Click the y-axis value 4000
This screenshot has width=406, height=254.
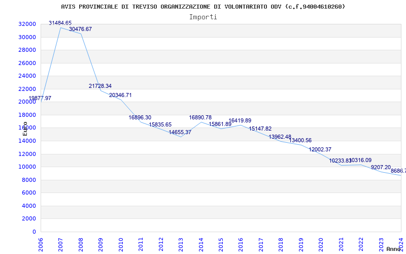(x=29, y=206)
